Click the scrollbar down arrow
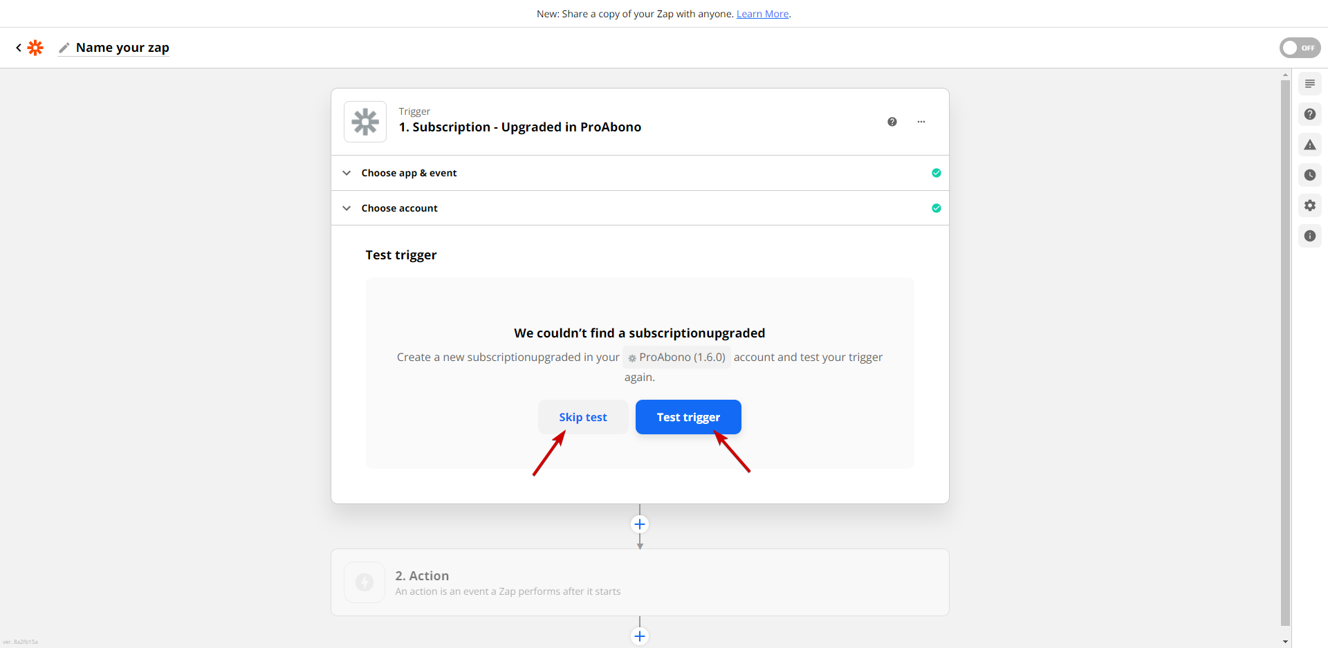The height and width of the screenshot is (648, 1328). 1285,642
